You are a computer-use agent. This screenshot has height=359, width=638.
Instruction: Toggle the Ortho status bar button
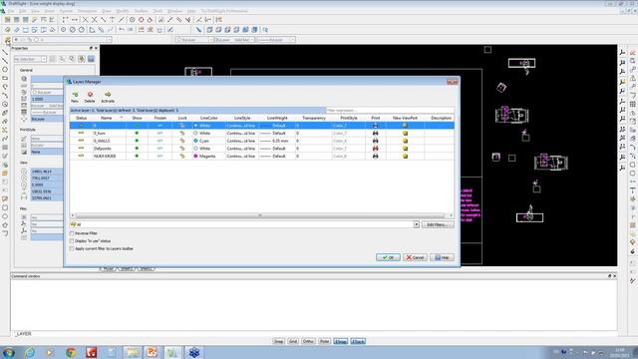click(308, 341)
